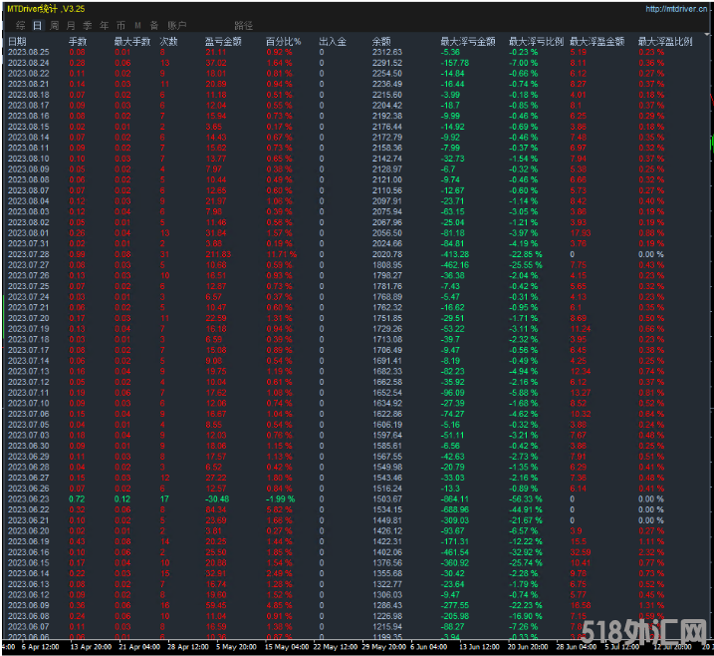Select the 日 daily statistics tab
The image size is (714, 656).
(x=37, y=24)
